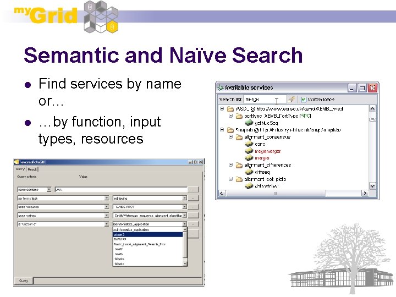Select EMBOSS in the dropdown list

click(x=148, y=239)
